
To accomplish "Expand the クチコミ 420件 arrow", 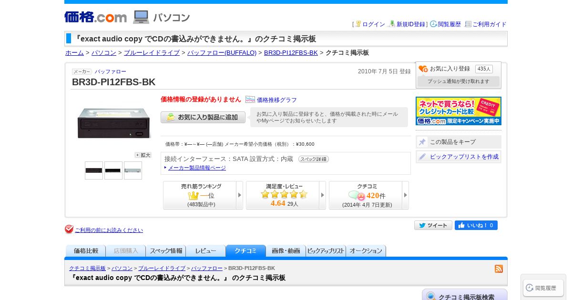I will click(x=406, y=195).
